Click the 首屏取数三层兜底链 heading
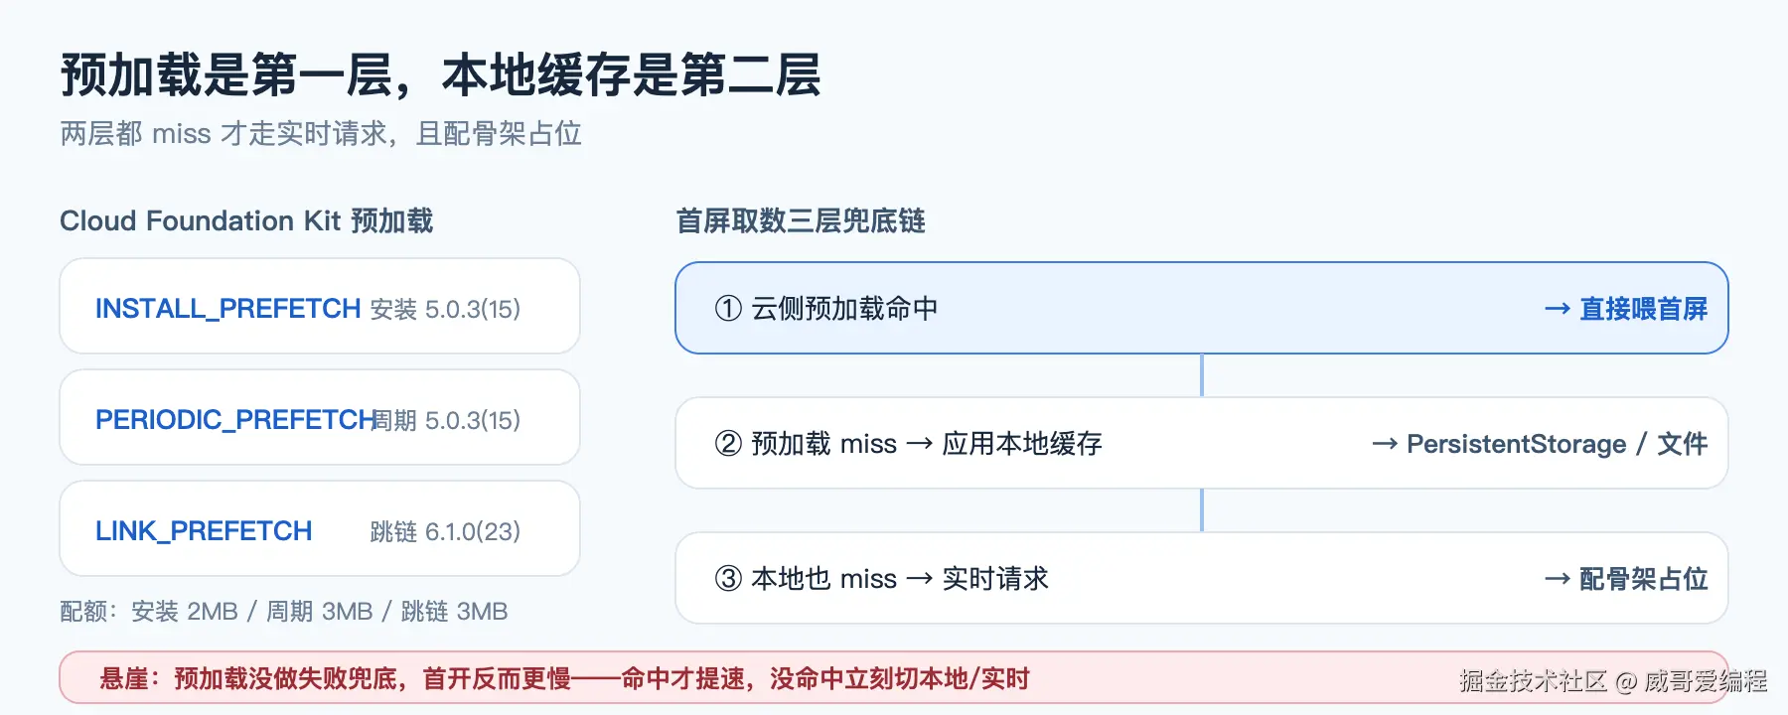 tap(801, 220)
